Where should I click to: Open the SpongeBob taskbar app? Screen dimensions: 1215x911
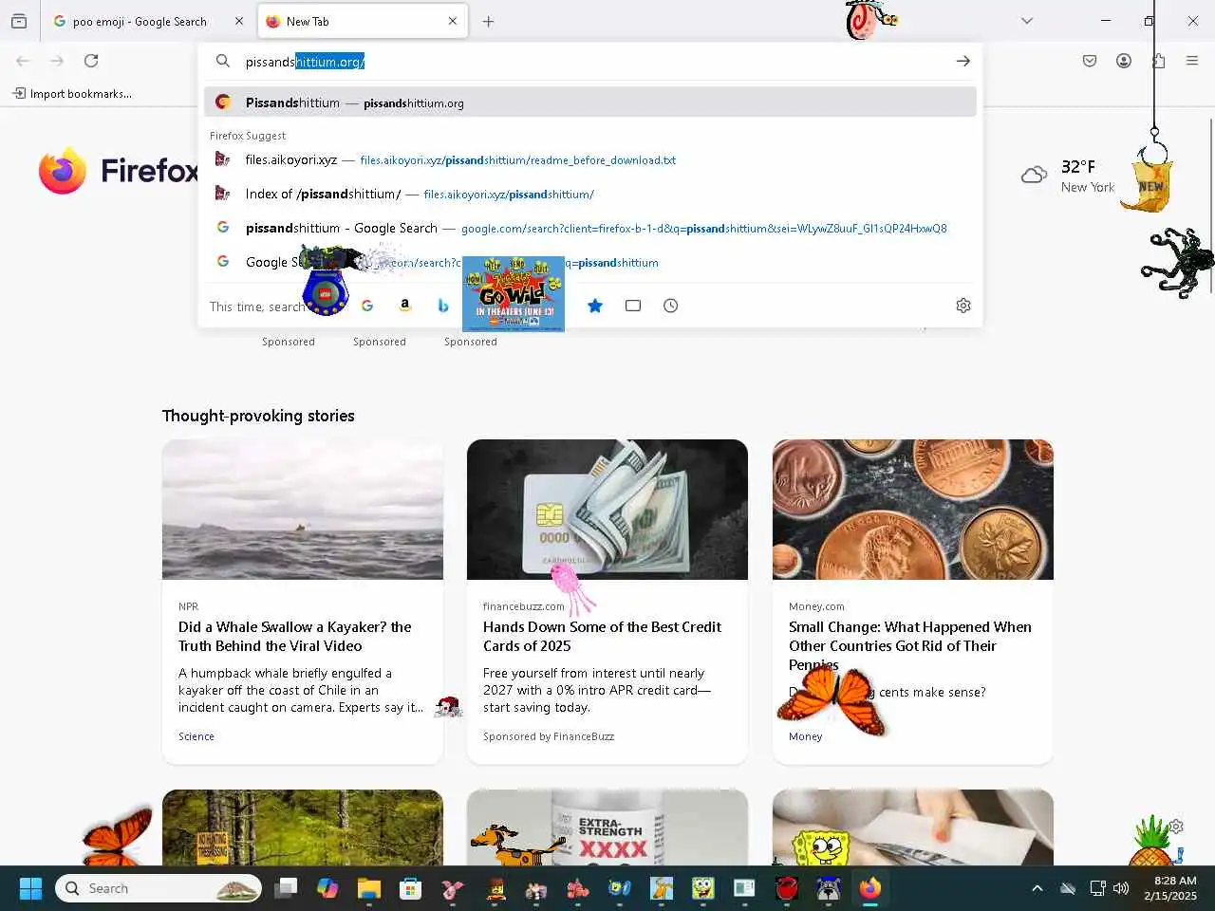pos(703,888)
